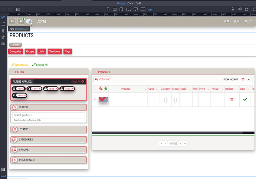This screenshot has width=256, height=179.
Task: Click the Actions pill label
Action: [x=16, y=44]
